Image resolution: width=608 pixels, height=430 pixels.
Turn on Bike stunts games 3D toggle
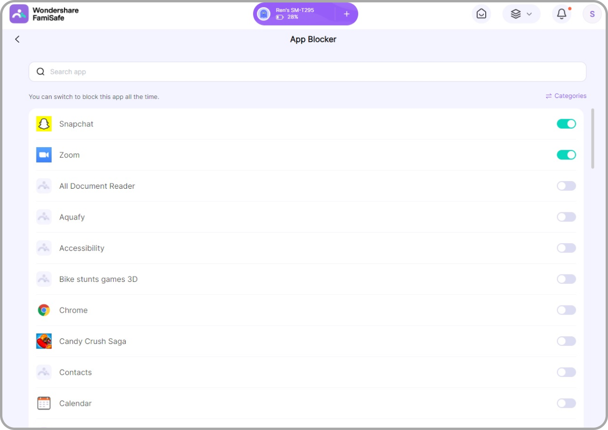(x=566, y=279)
